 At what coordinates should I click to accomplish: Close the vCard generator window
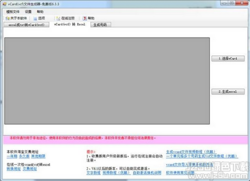241,3
